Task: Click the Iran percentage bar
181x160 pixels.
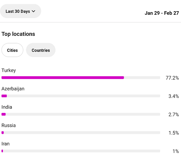Action: point(81,151)
